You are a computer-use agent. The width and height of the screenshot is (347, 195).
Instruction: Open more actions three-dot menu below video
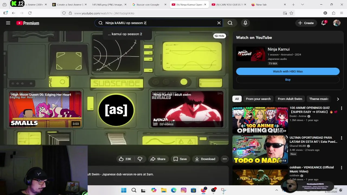[224, 159]
